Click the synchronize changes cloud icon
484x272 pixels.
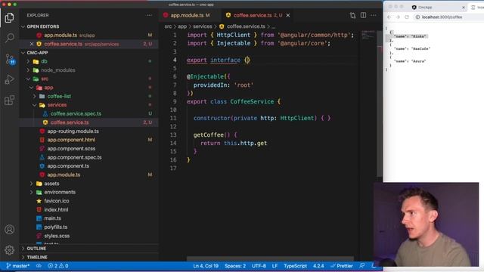39,266
